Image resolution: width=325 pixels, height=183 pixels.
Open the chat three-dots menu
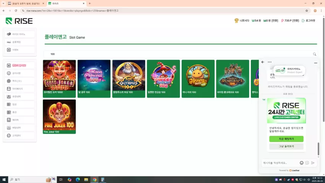pyautogui.click(x=270, y=62)
